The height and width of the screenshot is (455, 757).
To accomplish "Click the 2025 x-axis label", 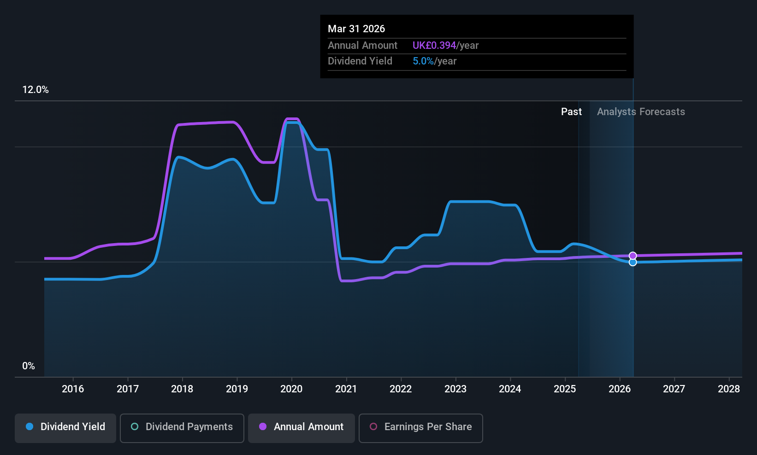I will [x=565, y=389].
